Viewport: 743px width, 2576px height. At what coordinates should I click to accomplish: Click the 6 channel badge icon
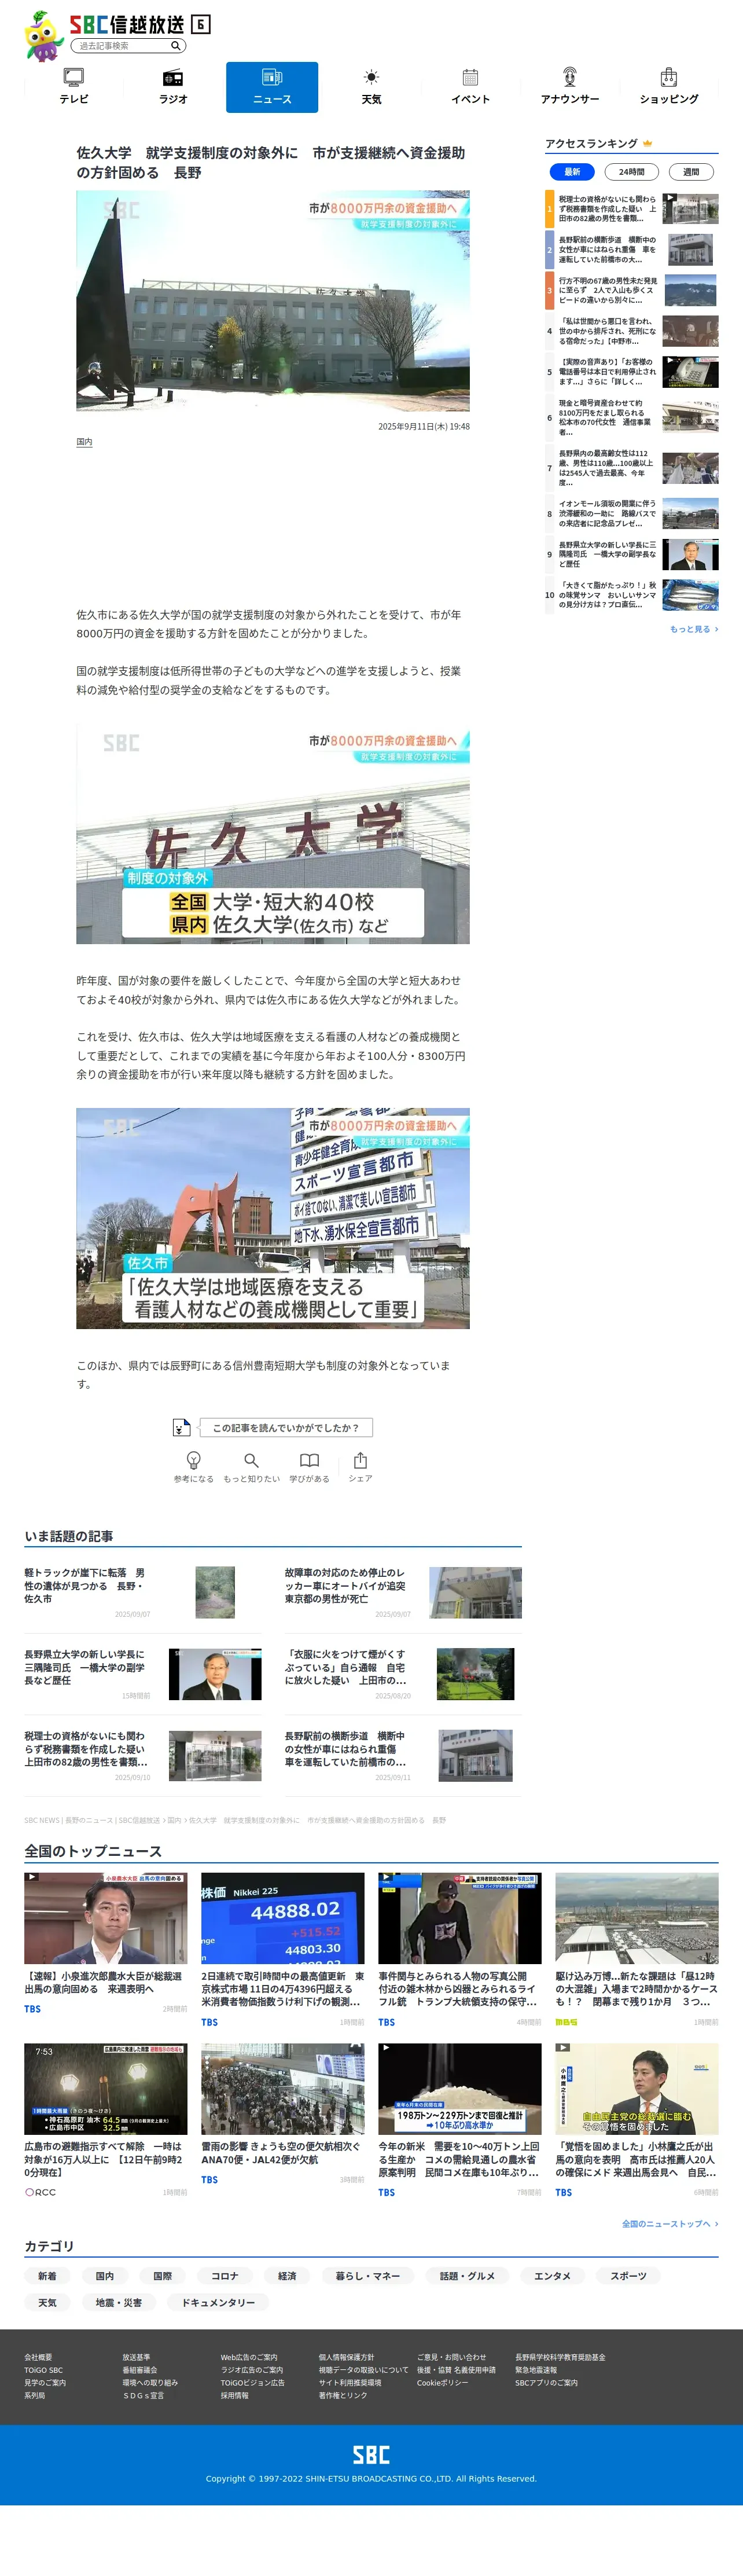[200, 24]
